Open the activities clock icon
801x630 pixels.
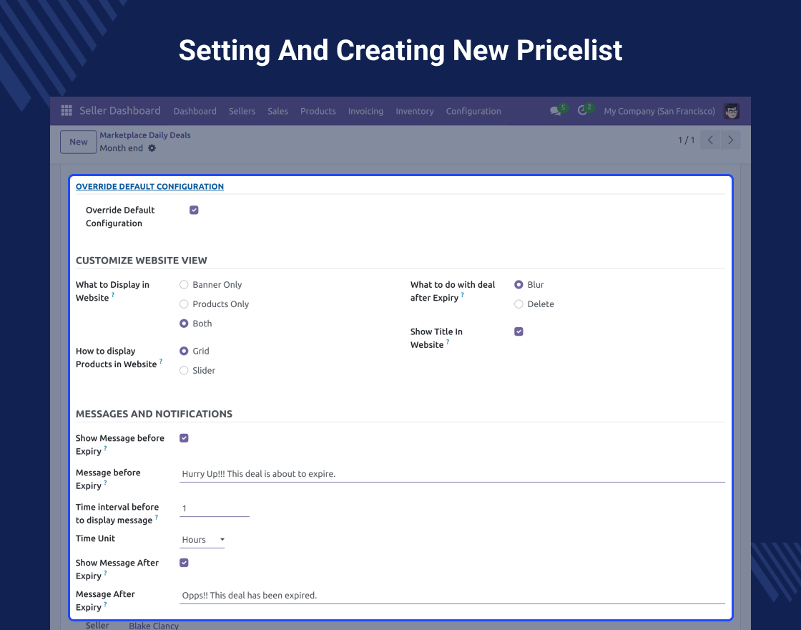click(582, 110)
